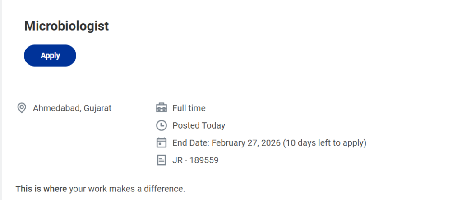Click the February 27, 2026 date
Screen dimensions: 462x200
coord(246,143)
